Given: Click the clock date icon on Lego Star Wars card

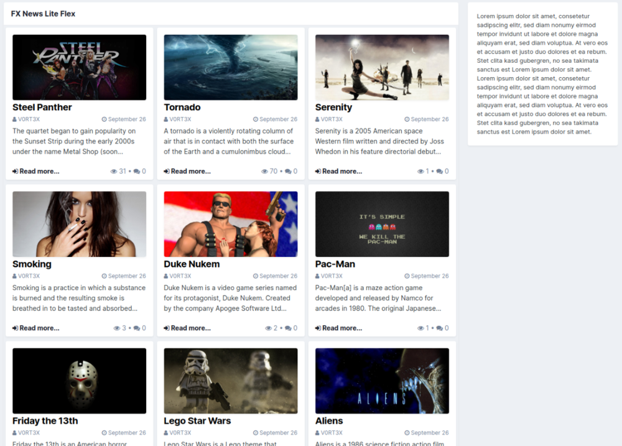Looking at the screenshot, I should pyautogui.click(x=256, y=433).
